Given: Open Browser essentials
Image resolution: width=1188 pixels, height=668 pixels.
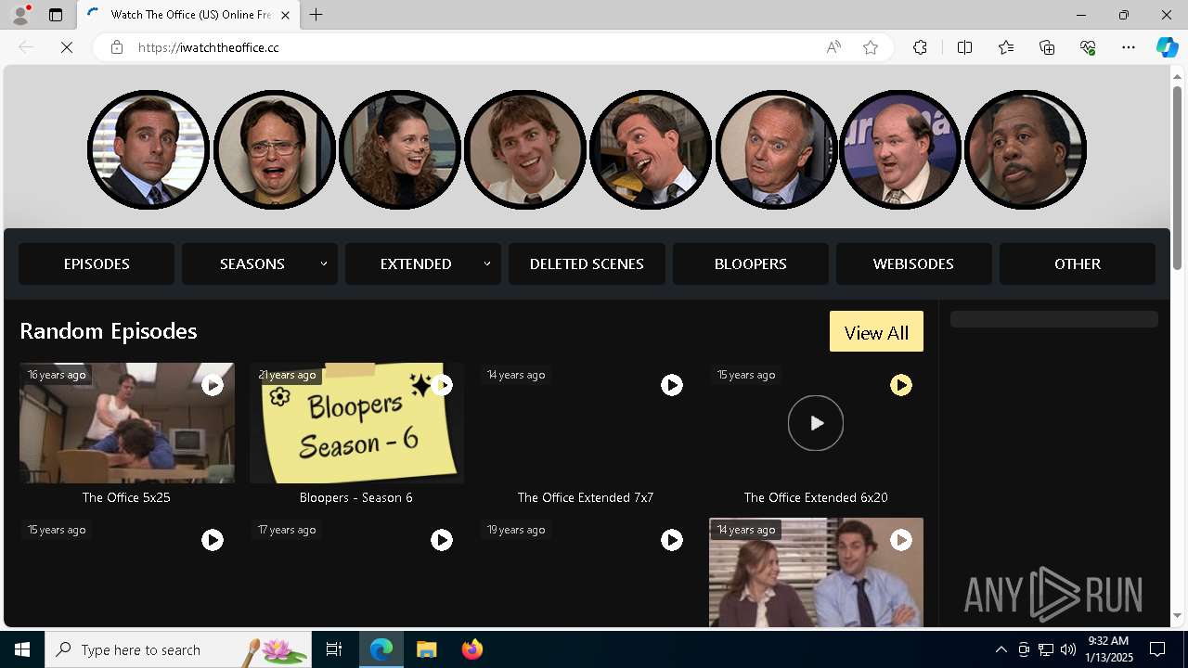Looking at the screenshot, I should pos(1088,47).
